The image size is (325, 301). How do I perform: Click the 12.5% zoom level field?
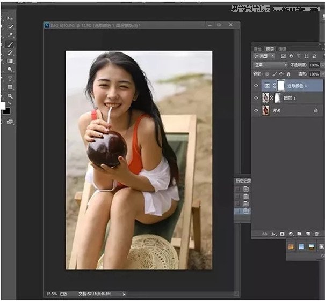click(52, 294)
